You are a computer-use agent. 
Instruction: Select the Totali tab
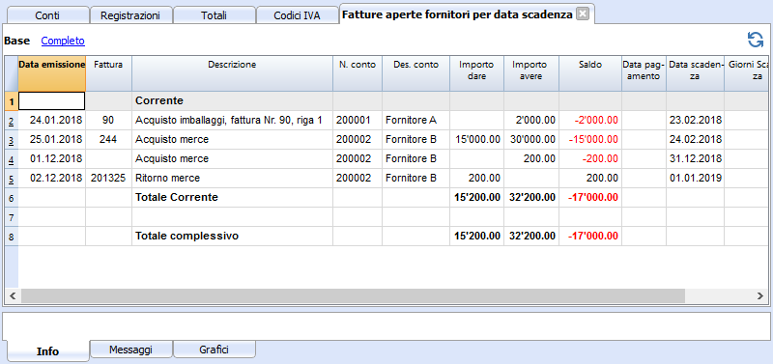[214, 15]
